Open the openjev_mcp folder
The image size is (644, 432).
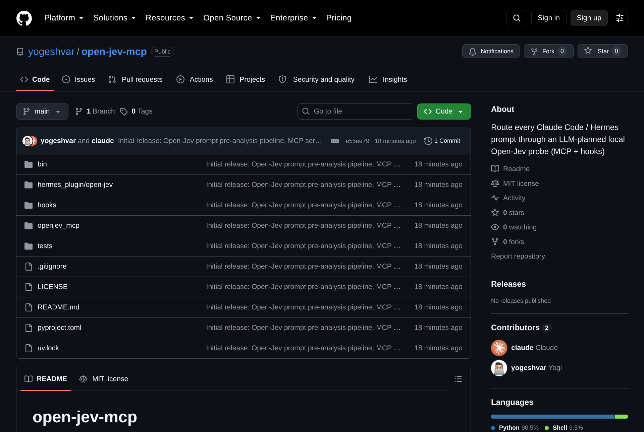click(58, 226)
